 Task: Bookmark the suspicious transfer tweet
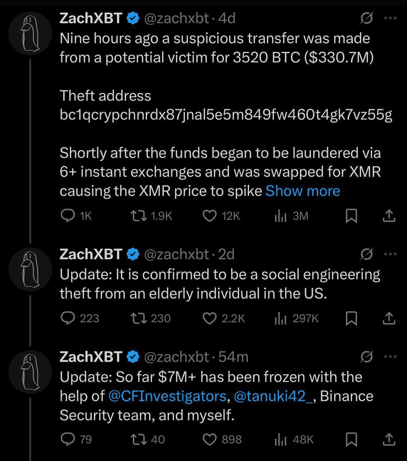pos(351,216)
